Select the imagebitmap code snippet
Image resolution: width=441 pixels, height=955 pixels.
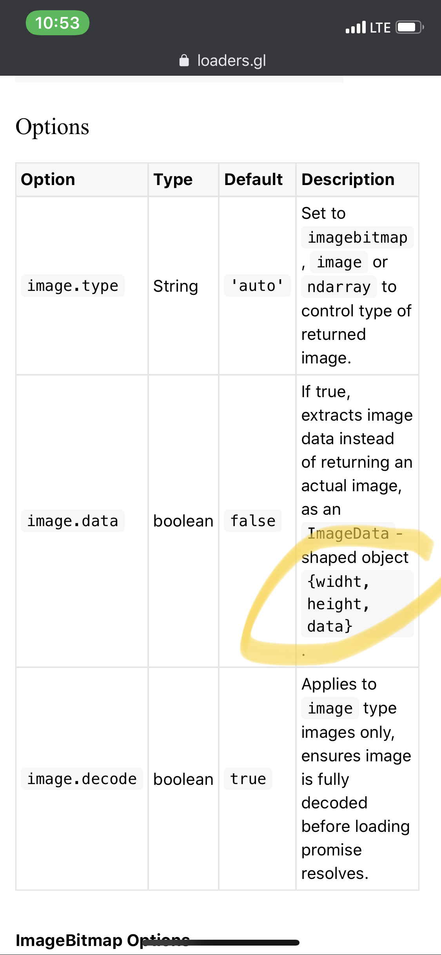357,237
